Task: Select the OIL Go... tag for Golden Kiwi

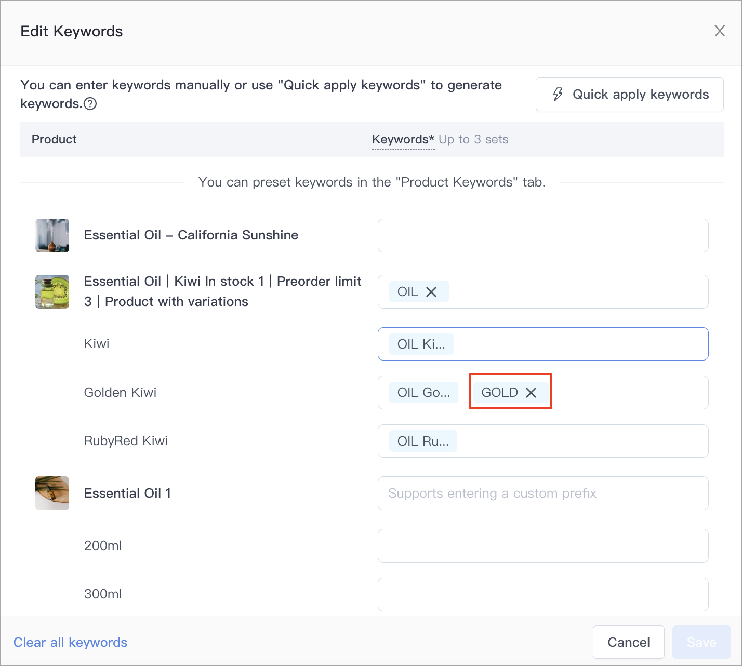Action: [423, 393]
